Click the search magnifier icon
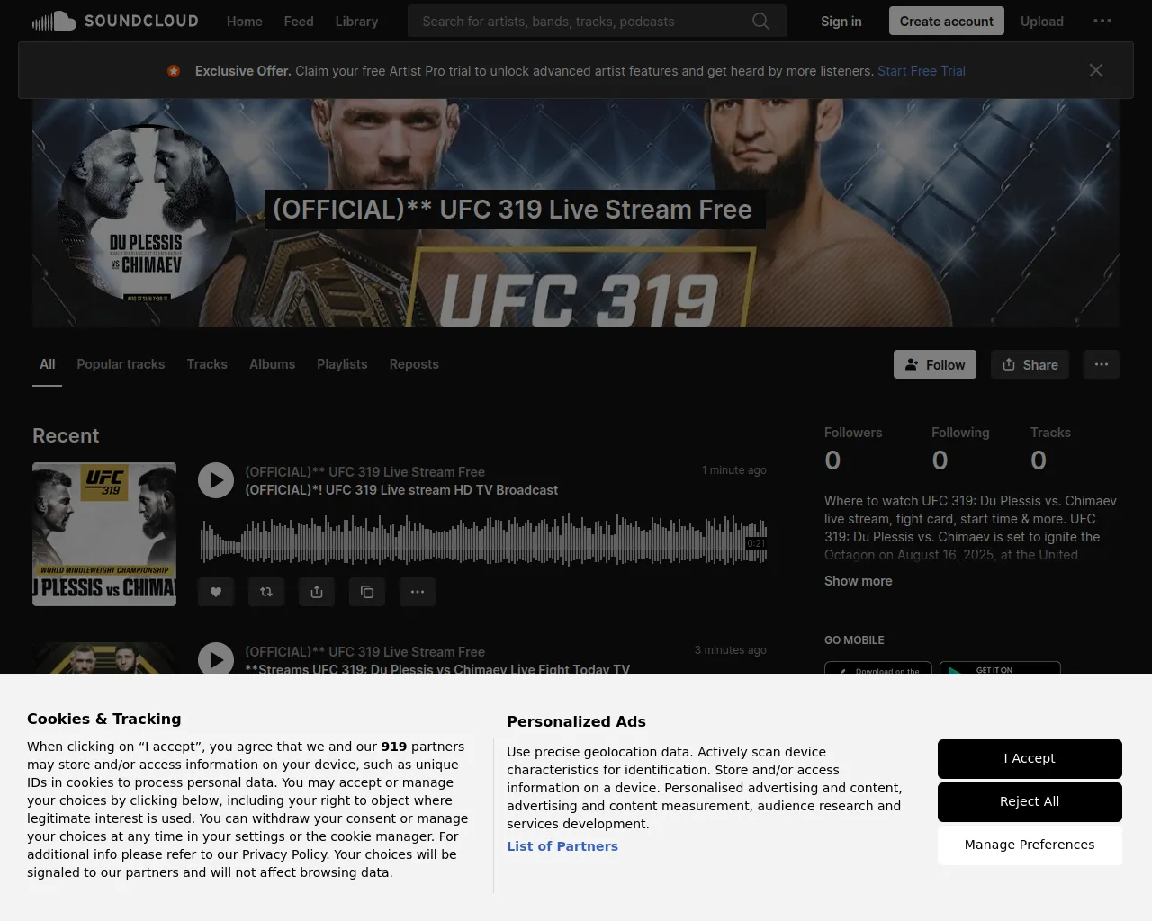The width and height of the screenshot is (1152, 921). click(760, 21)
